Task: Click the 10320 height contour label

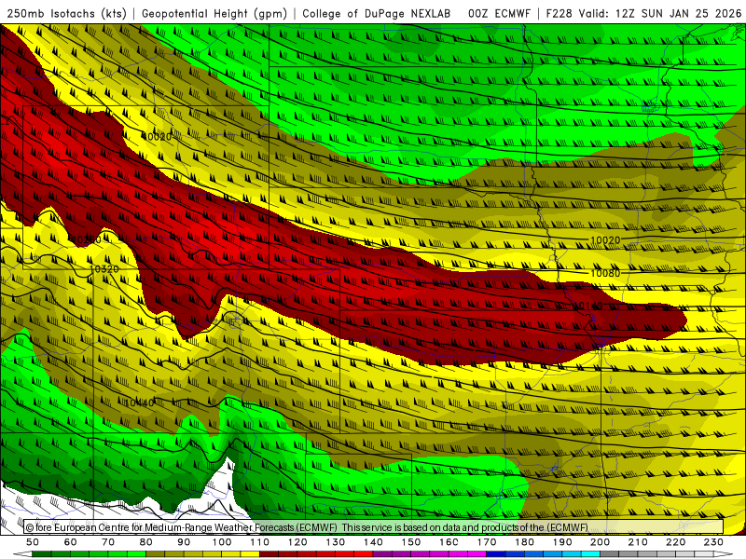Action: [104, 269]
